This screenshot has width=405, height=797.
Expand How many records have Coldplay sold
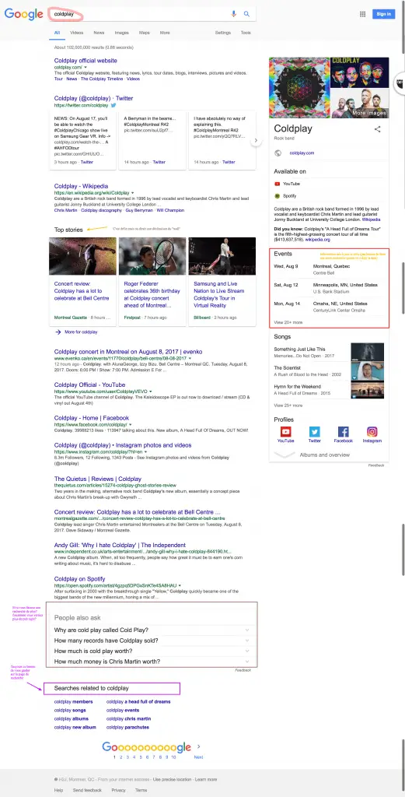(x=152, y=641)
